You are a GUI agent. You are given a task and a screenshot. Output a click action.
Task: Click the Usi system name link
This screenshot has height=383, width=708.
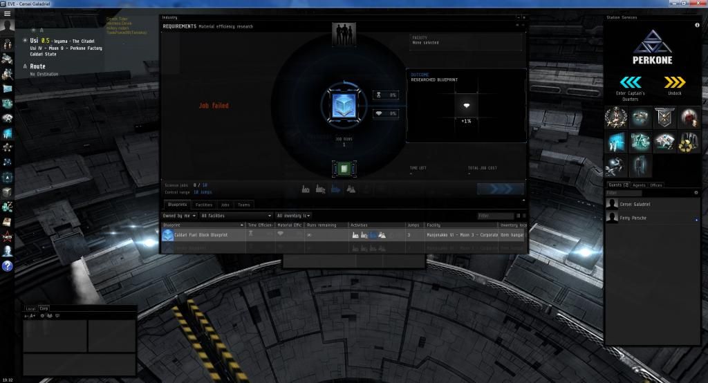[x=34, y=41]
